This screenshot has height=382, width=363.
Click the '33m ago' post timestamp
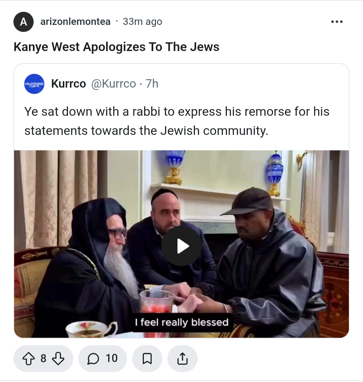[142, 22]
